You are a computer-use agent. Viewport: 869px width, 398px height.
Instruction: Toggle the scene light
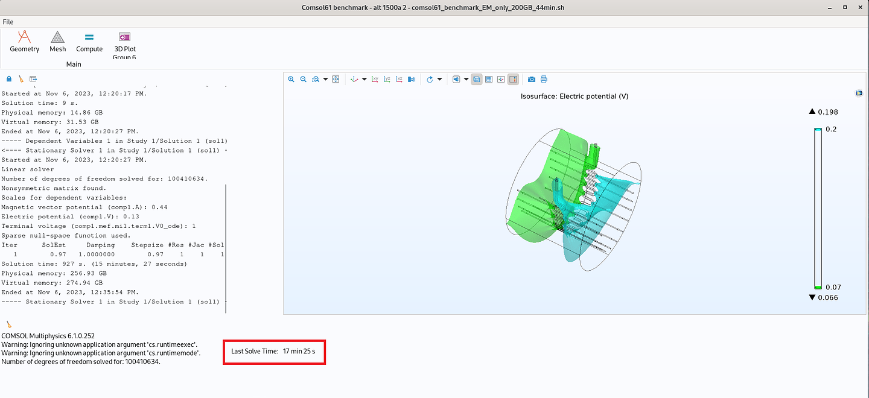[x=455, y=79]
